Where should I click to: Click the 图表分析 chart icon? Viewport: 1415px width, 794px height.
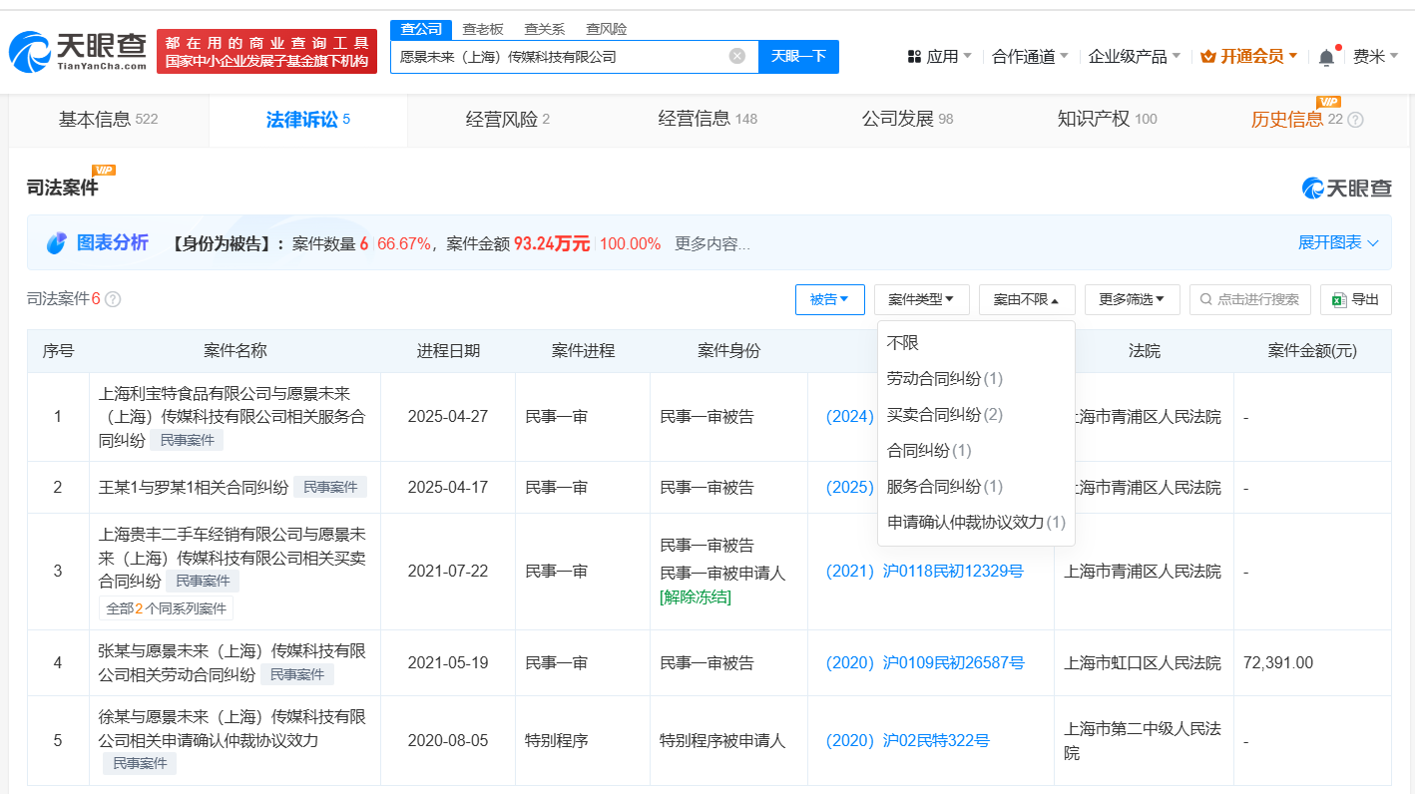tap(57, 243)
